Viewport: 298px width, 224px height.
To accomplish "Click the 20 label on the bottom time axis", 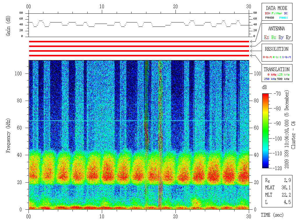I will [x=175, y=217].
